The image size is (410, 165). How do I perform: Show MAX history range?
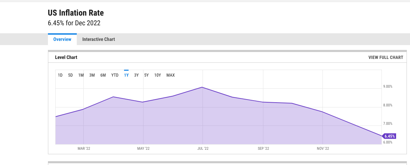pos(171,75)
